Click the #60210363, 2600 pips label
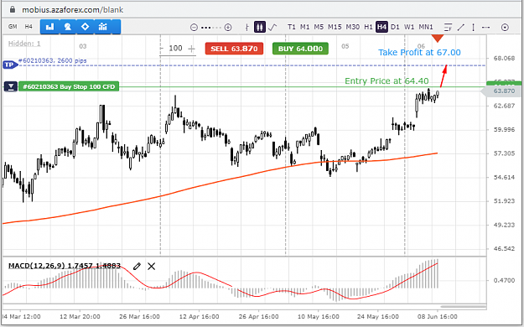Viewport: 524px width, 327px height. click(x=53, y=60)
